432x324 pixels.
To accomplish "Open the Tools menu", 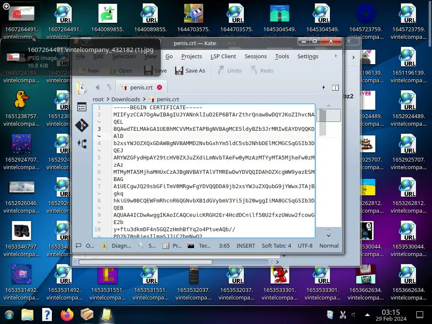I will (282, 56).
